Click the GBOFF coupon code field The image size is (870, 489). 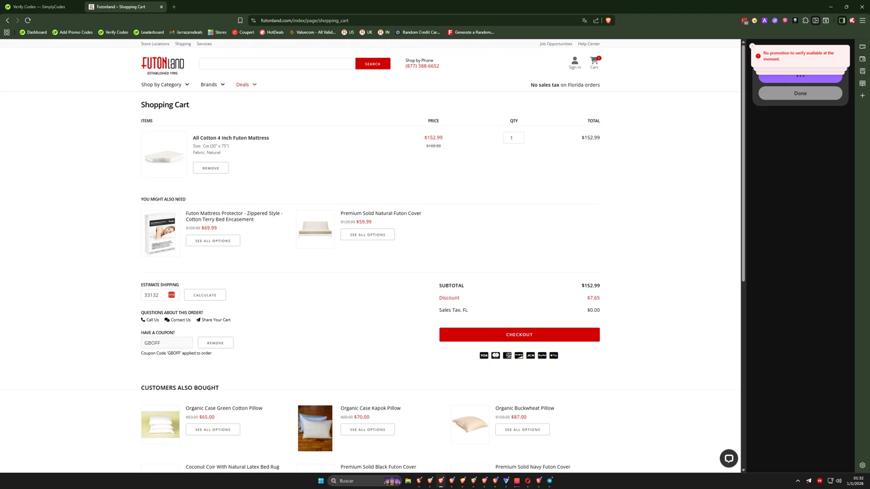pyautogui.click(x=166, y=343)
